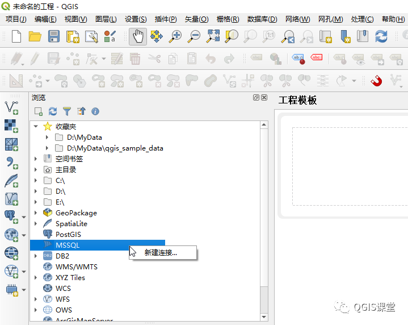The height and width of the screenshot is (325, 408).
Task: Expand the C:\ drive node
Action: point(36,180)
